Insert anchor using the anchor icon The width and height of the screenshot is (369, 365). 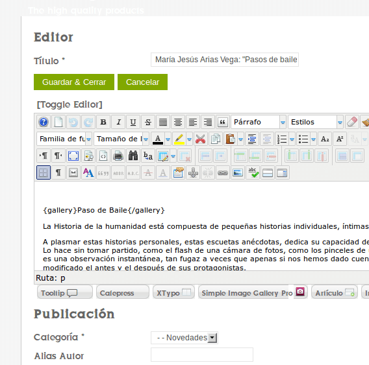[193, 173]
